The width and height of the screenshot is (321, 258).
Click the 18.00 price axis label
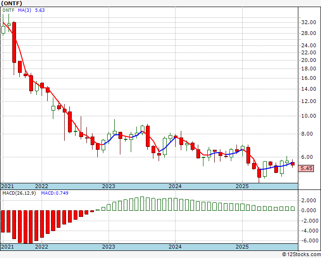pos(309,69)
